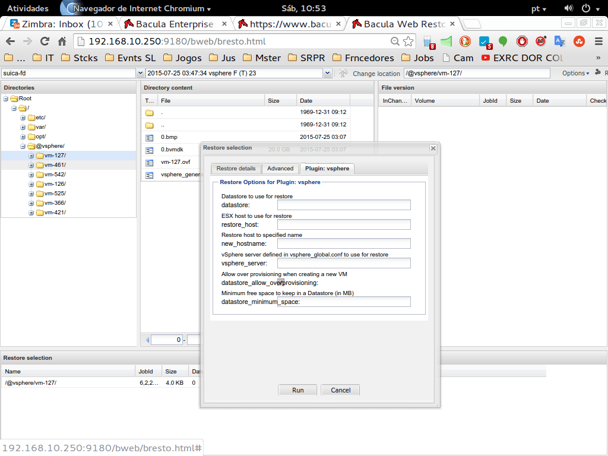
Task: Open the power menu in top bar
Action: tap(590, 8)
